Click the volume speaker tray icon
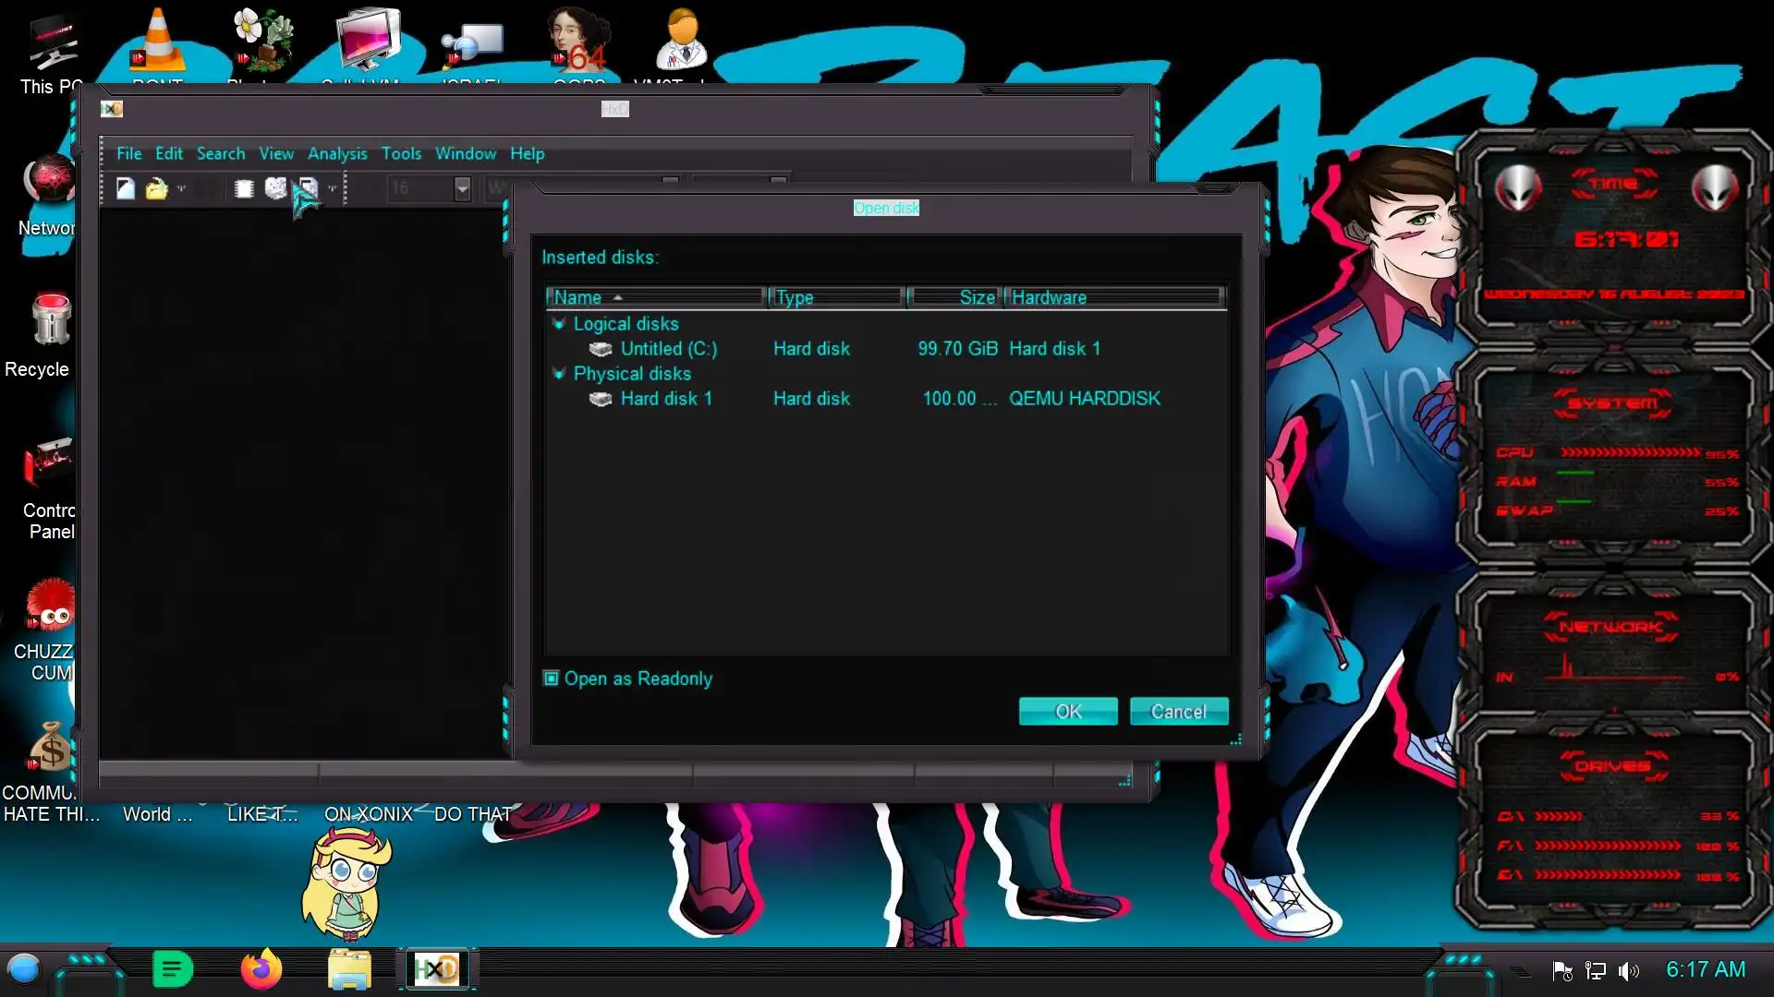The width and height of the screenshot is (1774, 997). click(1628, 970)
